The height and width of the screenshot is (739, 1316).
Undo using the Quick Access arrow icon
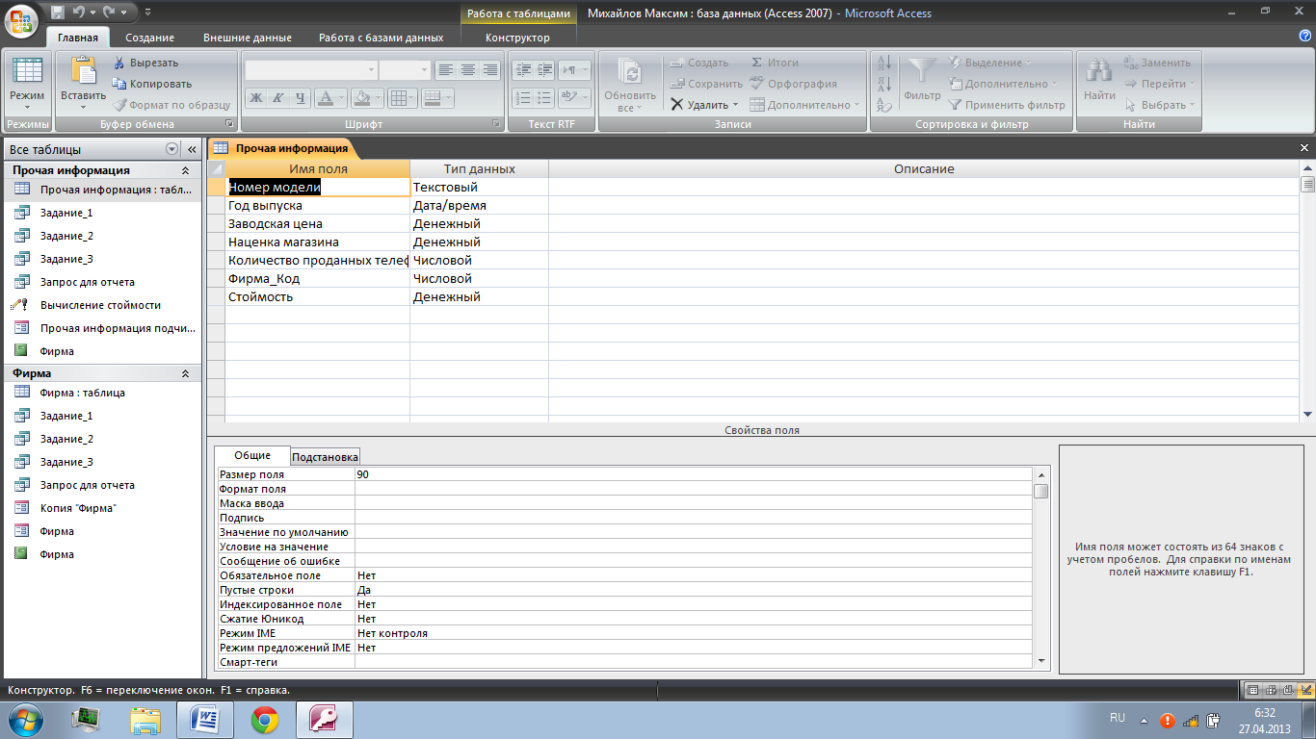click(x=79, y=13)
